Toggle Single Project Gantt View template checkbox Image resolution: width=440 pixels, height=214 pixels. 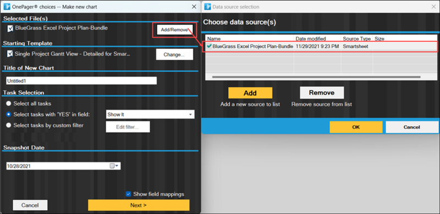coord(10,53)
